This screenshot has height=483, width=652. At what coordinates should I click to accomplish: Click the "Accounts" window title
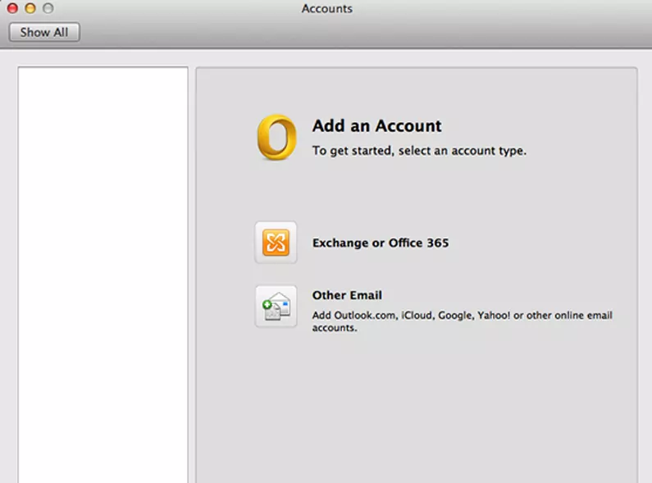click(x=327, y=8)
